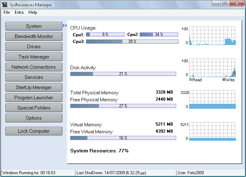
Task: Click the physical memory history graph
Action: [x=212, y=100]
